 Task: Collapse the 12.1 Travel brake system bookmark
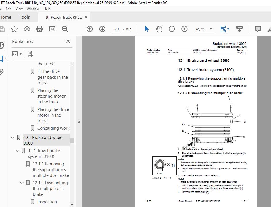pos(17,151)
